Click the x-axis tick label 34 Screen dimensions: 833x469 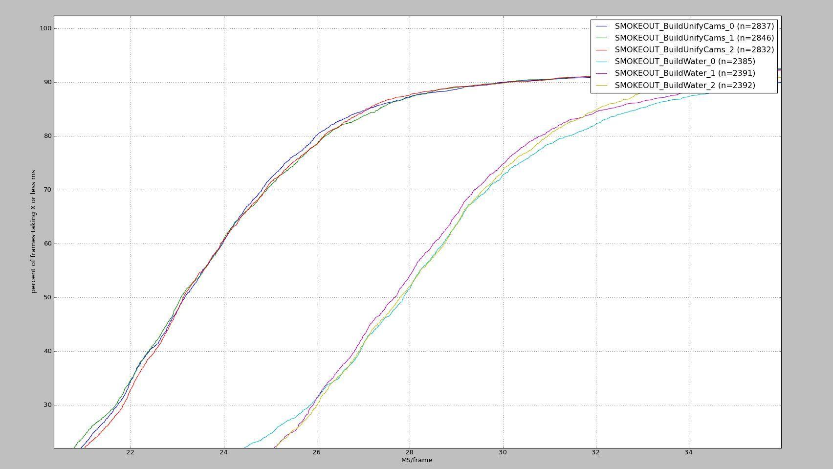689,452
